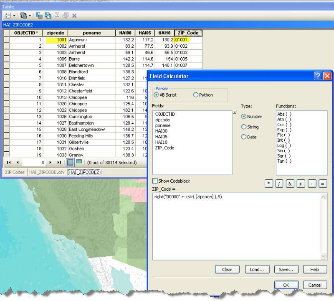Click the OK button
The height and width of the screenshot is (301, 334).
coord(286,285)
